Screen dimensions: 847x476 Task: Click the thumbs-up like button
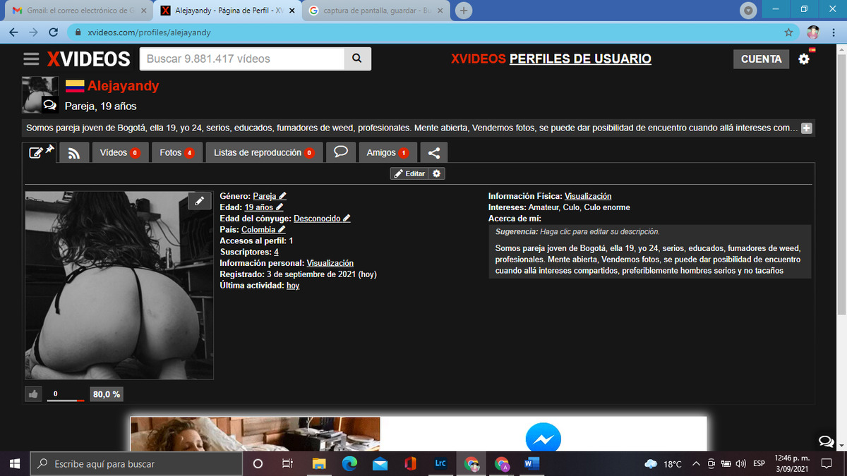click(x=33, y=394)
